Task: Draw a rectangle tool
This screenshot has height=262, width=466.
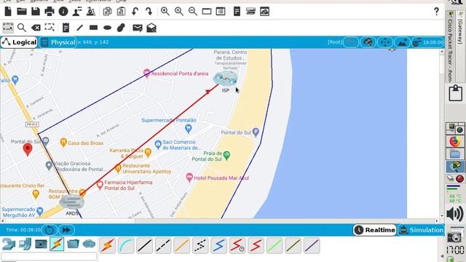Action: (94, 28)
